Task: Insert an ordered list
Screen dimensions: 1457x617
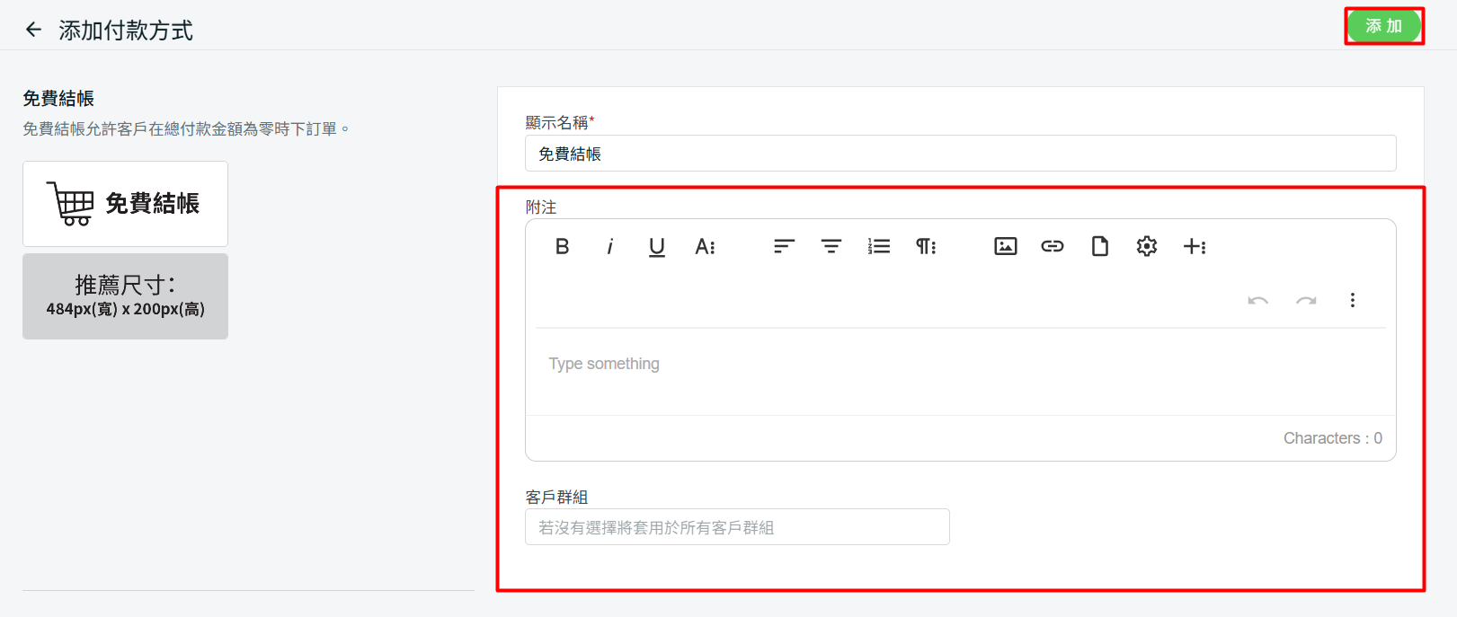Action: pos(878,246)
